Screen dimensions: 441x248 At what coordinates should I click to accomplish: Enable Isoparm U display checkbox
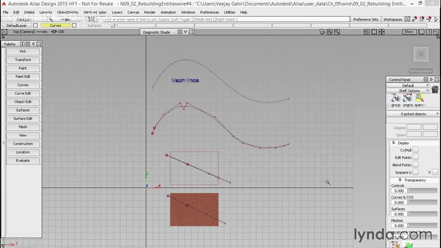(x=416, y=172)
